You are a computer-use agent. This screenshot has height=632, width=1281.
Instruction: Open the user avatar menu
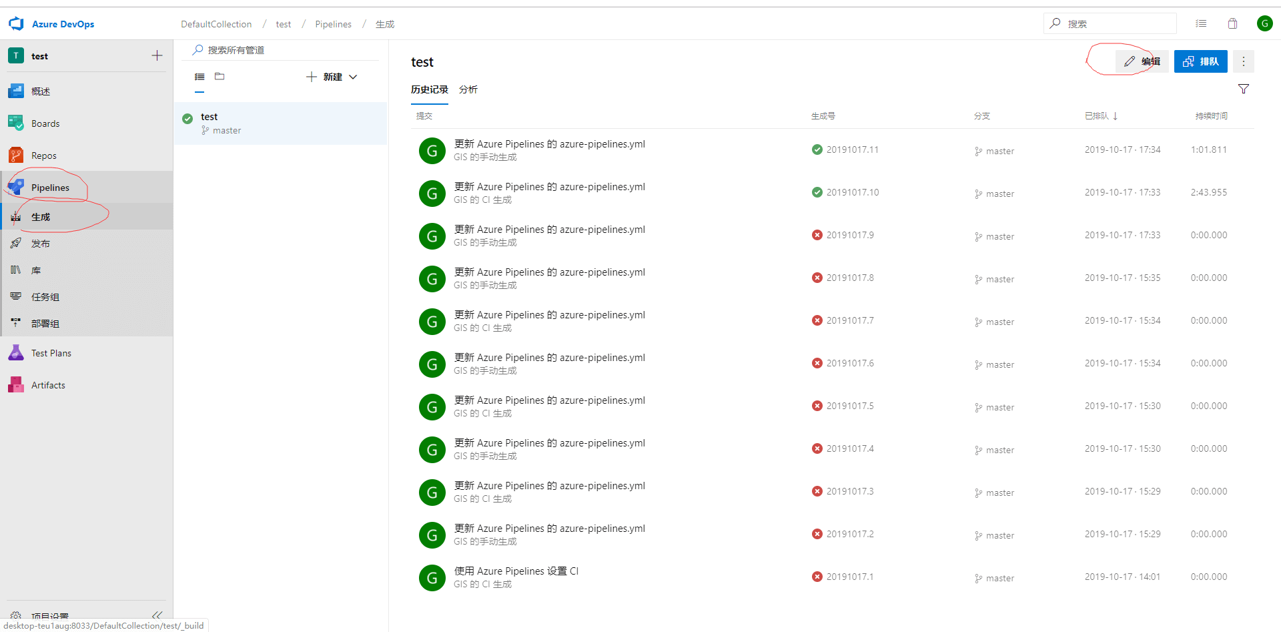pyautogui.click(x=1264, y=24)
